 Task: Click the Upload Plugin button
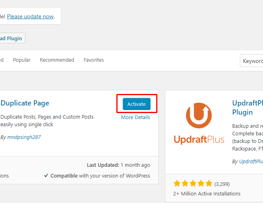(12, 38)
